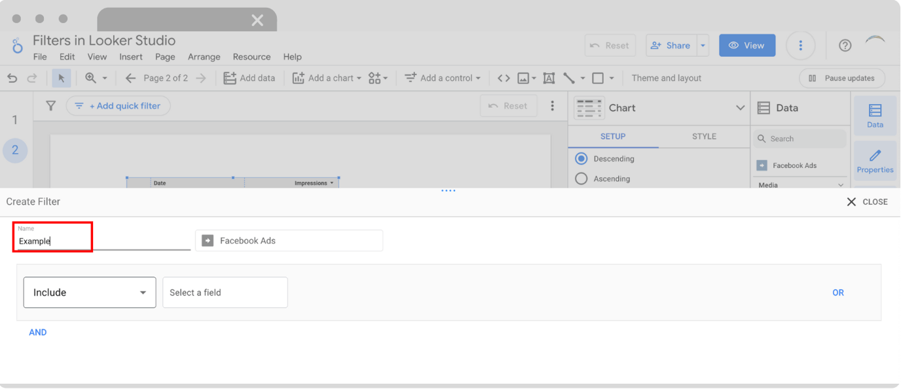Select the URL embed tool

pyautogui.click(x=504, y=78)
